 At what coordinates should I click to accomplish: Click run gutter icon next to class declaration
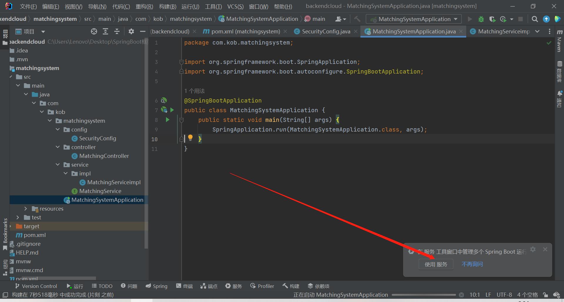pos(172,110)
